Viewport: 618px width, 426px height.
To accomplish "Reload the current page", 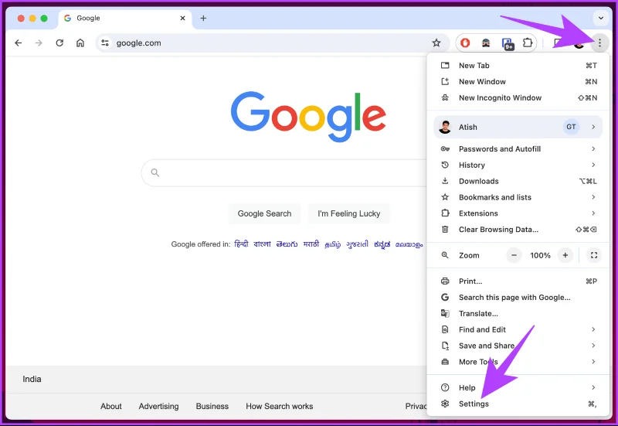I will tap(59, 43).
